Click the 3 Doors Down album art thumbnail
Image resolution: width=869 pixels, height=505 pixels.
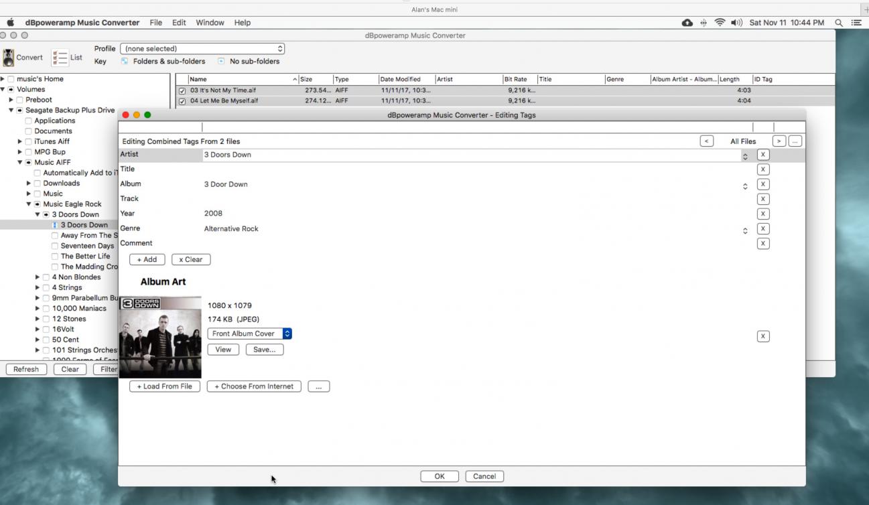160,337
